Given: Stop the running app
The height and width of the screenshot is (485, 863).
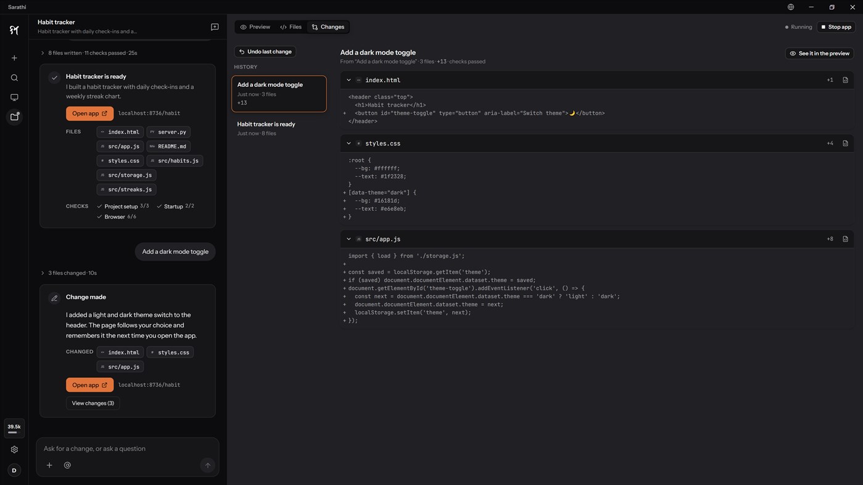Looking at the screenshot, I should tap(836, 27).
